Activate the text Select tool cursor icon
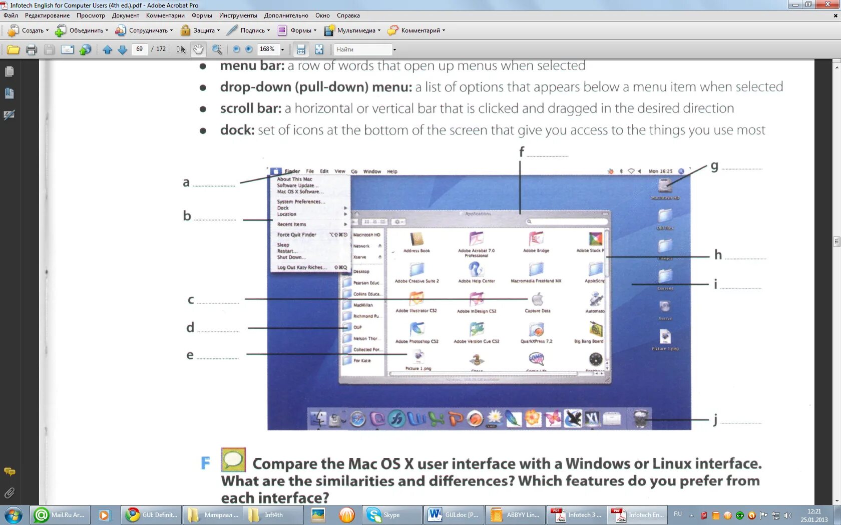 point(181,49)
